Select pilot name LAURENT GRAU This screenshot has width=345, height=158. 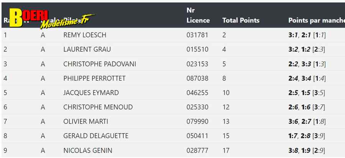click(87, 49)
